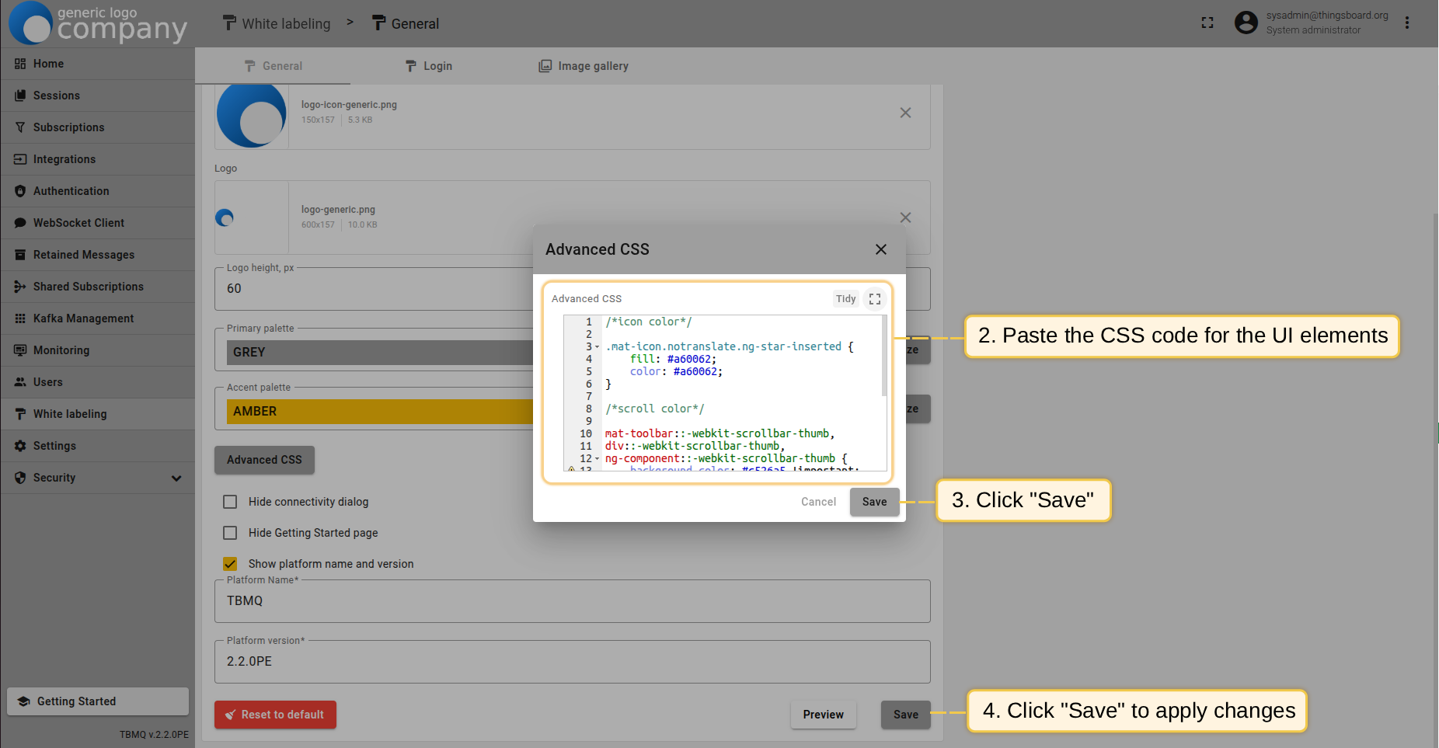The image size is (1439, 748).
Task: Uncheck Show platform name and version
Action: coord(230,564)
